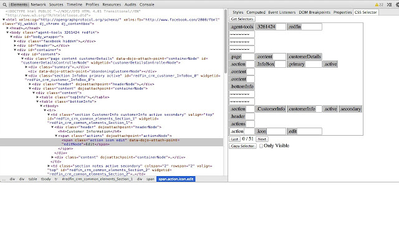This screenshot has height=249, width=399.
Task: Toggle the .CustomerInfo class selector
Action: 271,109
